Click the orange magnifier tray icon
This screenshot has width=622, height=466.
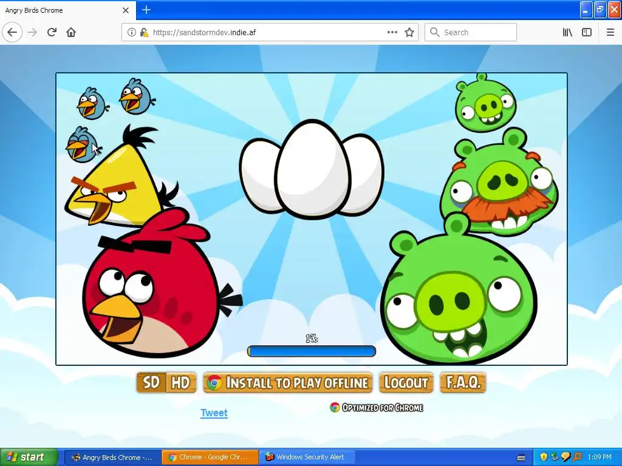point(577,458)
